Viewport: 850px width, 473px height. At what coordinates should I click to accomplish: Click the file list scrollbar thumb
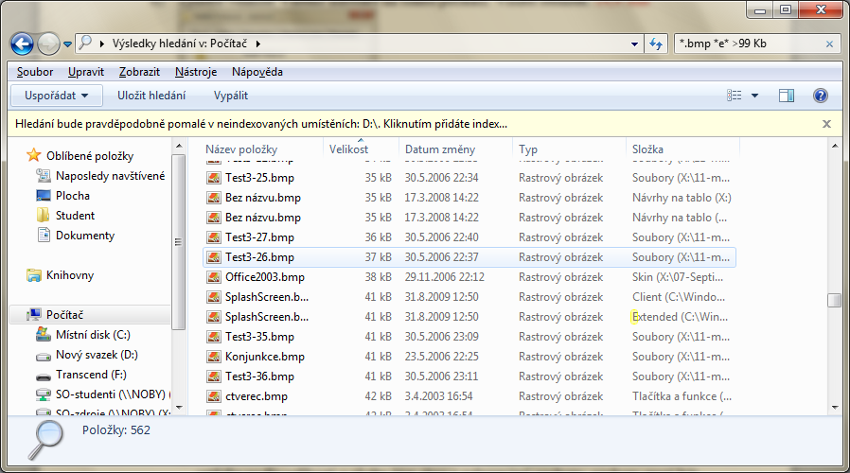coord(835,300)
